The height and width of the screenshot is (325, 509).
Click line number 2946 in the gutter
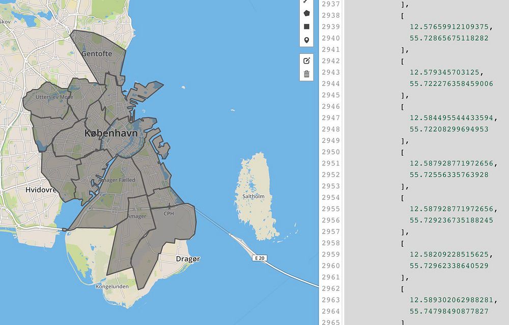(x=331, y=106)
